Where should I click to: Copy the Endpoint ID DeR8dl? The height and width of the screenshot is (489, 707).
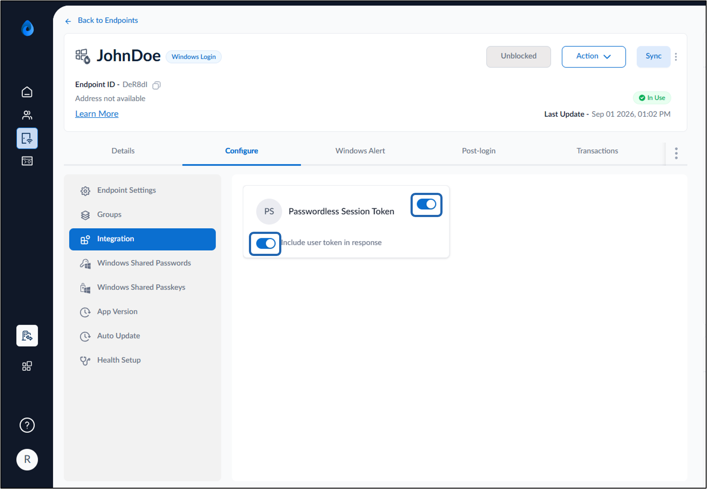[156, 85]
